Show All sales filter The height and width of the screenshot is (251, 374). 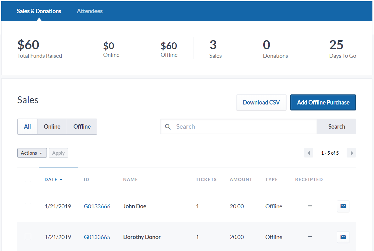[27, 127]
